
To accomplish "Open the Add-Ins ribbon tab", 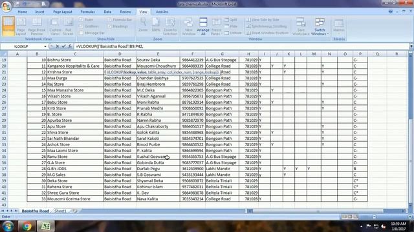I will [162, 12].
